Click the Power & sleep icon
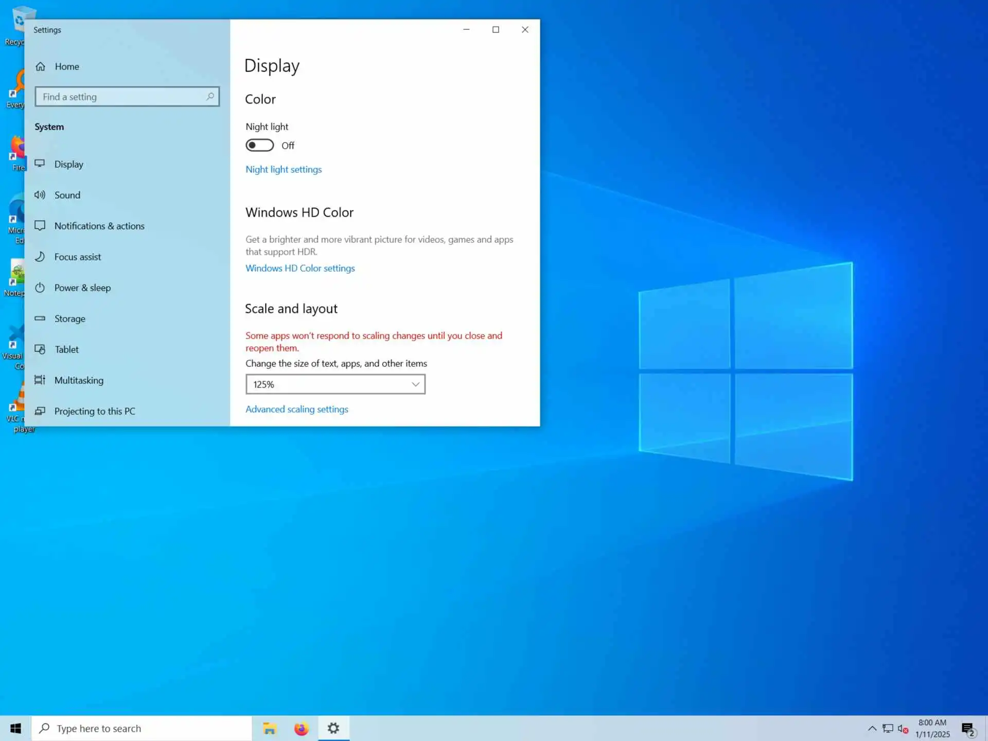 click(x=40, y=287)
